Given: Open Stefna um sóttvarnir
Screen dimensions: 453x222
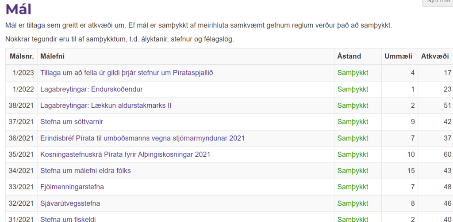Looking at the screenshot, I should pyautogui.click(x=72, y=122).
